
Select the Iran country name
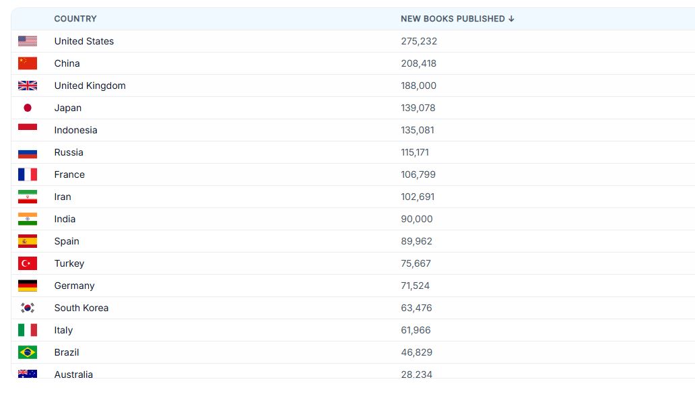[x=63, y=197]
